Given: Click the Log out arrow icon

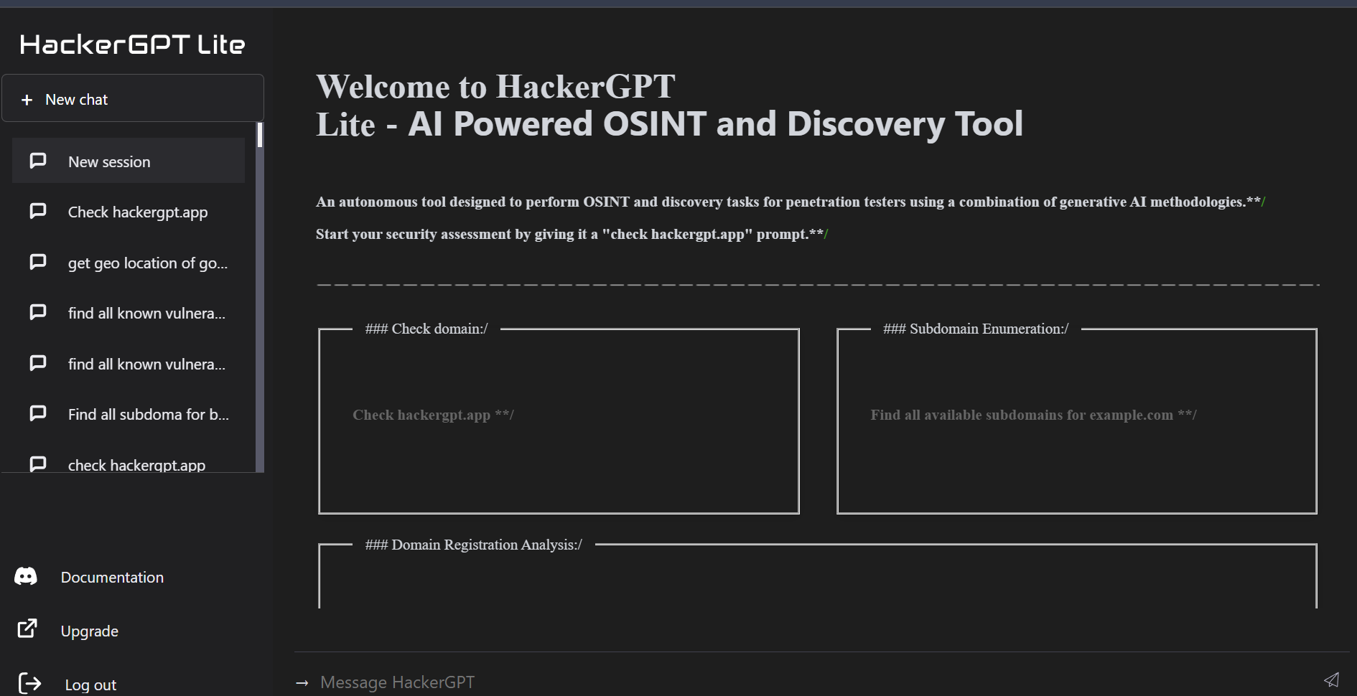Looking at the screenshot, I should 29,682.
